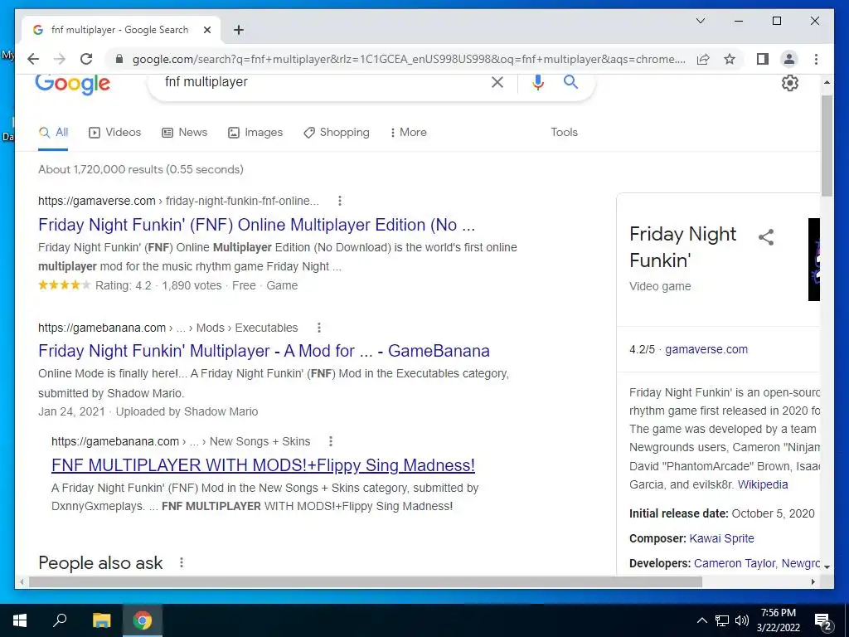
Task: Open gamaverse.com rating link in panel
Action: tap(706, 349)
